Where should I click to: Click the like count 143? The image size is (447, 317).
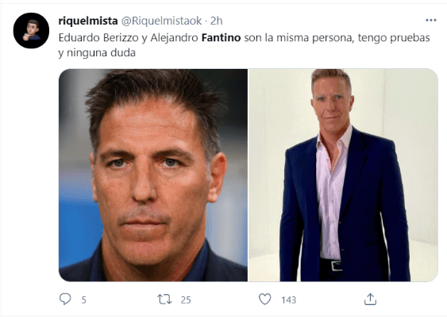pyautogui.click(x=288, y=300)
